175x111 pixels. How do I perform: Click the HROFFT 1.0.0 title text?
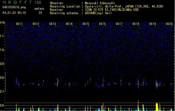[x=22, y=2]
